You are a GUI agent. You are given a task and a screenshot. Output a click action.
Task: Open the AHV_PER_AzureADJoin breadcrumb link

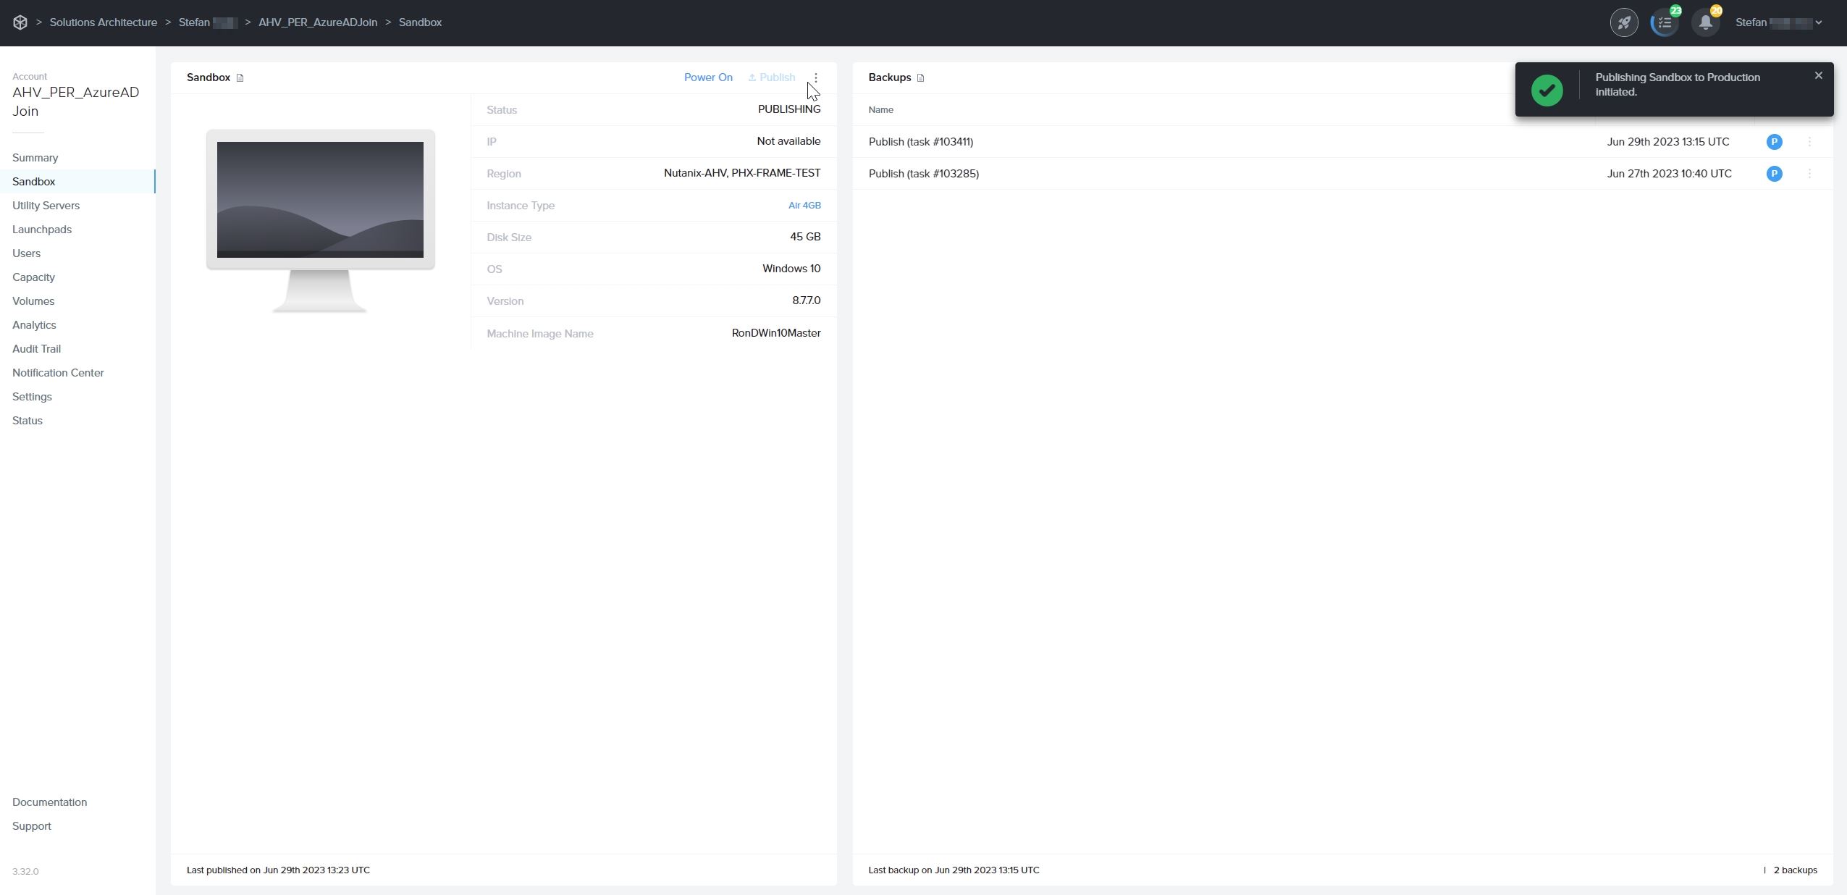click(x=317, y=22)
